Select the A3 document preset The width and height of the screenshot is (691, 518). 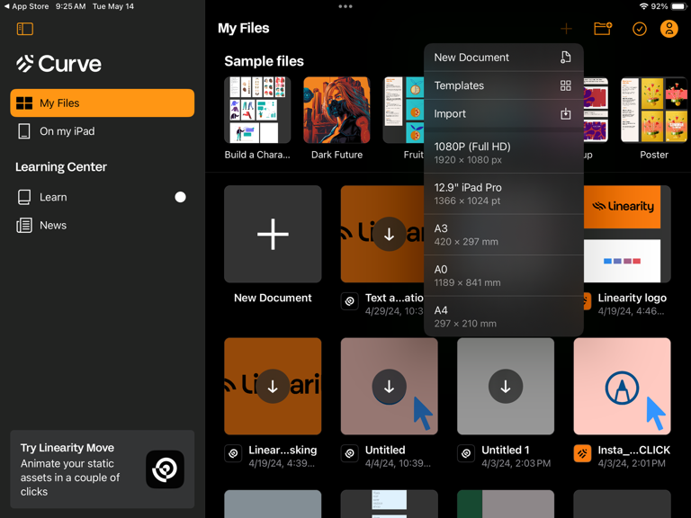[504, 235]
